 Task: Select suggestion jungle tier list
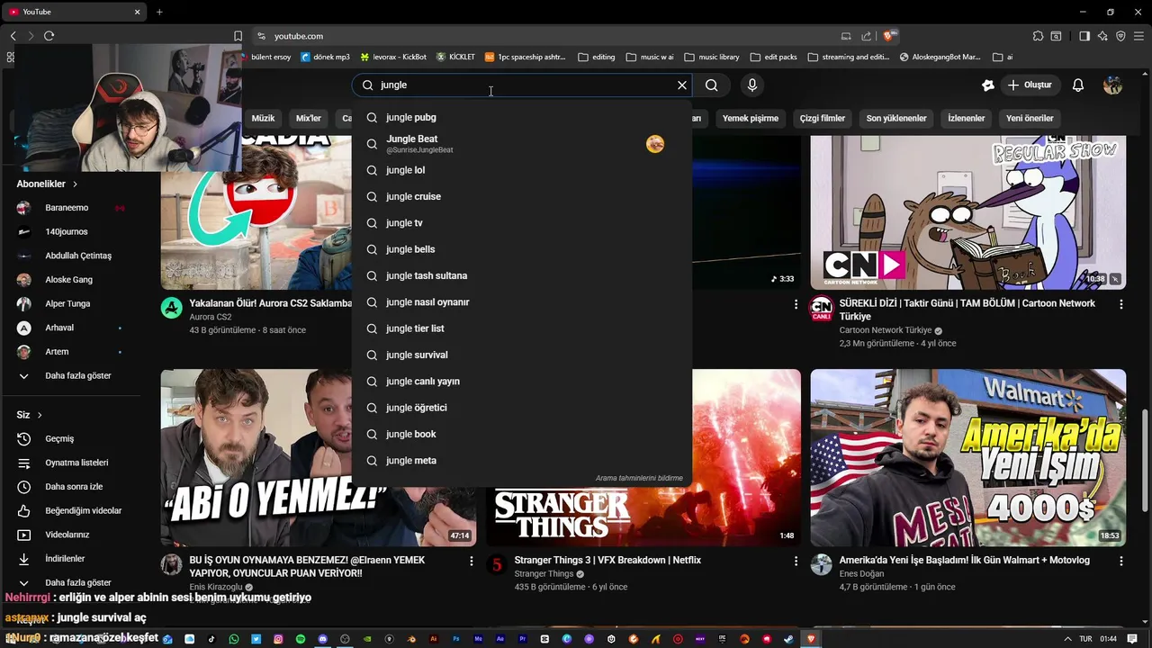pyautogui.click(x=522, y=328)
